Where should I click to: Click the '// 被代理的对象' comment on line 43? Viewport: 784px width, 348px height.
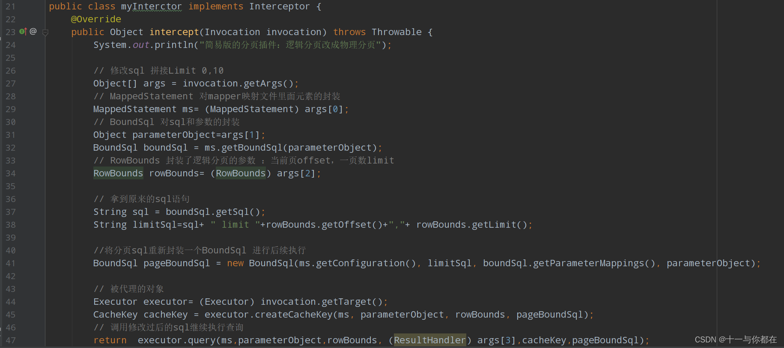point(129,289)
